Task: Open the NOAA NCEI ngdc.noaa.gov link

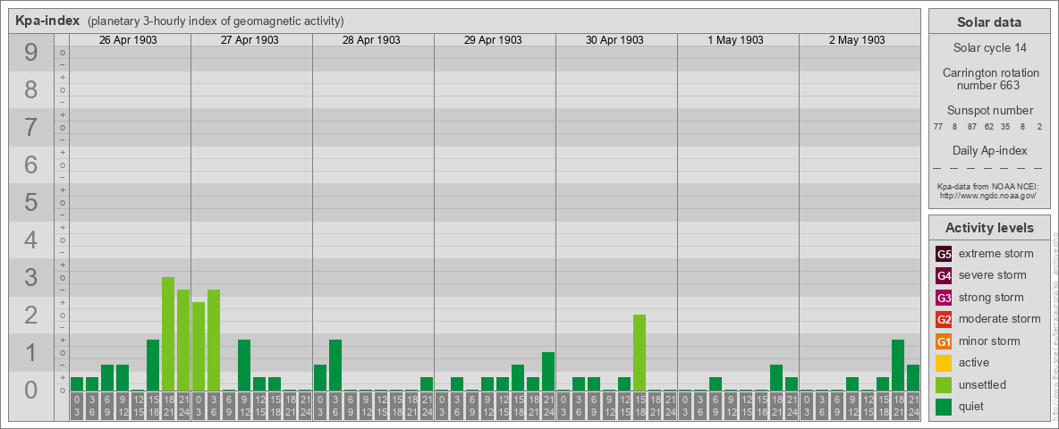Action: pyautogui.click(x=987, y=195)
